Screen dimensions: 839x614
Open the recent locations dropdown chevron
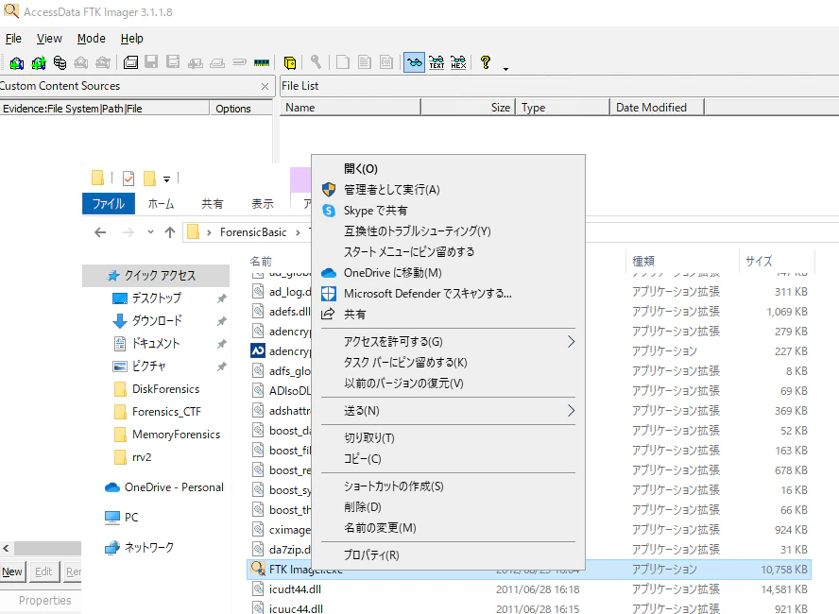[x=150, y=232]
